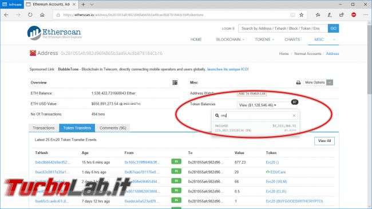Open favorites hub icon

[x=318, y=15]
